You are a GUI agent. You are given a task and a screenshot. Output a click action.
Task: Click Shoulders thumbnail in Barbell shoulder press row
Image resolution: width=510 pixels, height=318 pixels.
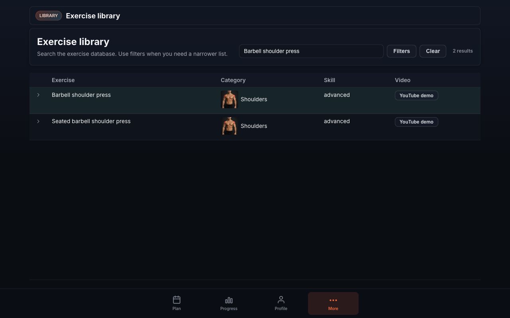coord(229,99)
